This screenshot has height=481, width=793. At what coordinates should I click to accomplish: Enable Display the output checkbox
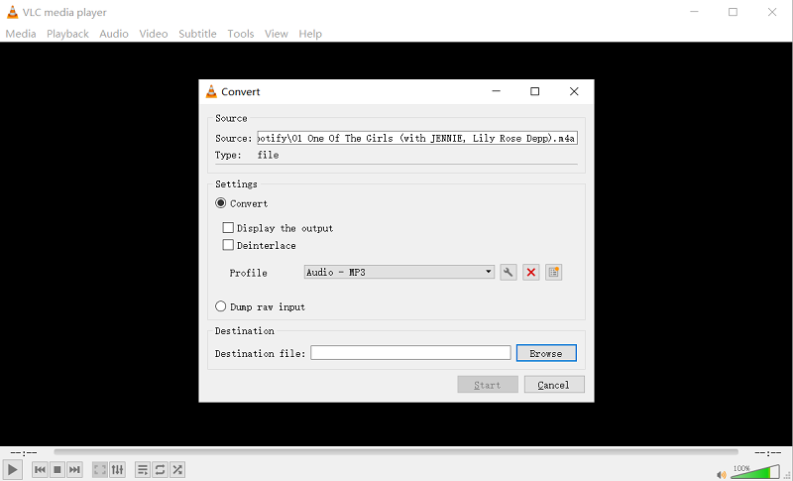coord(228,227)
